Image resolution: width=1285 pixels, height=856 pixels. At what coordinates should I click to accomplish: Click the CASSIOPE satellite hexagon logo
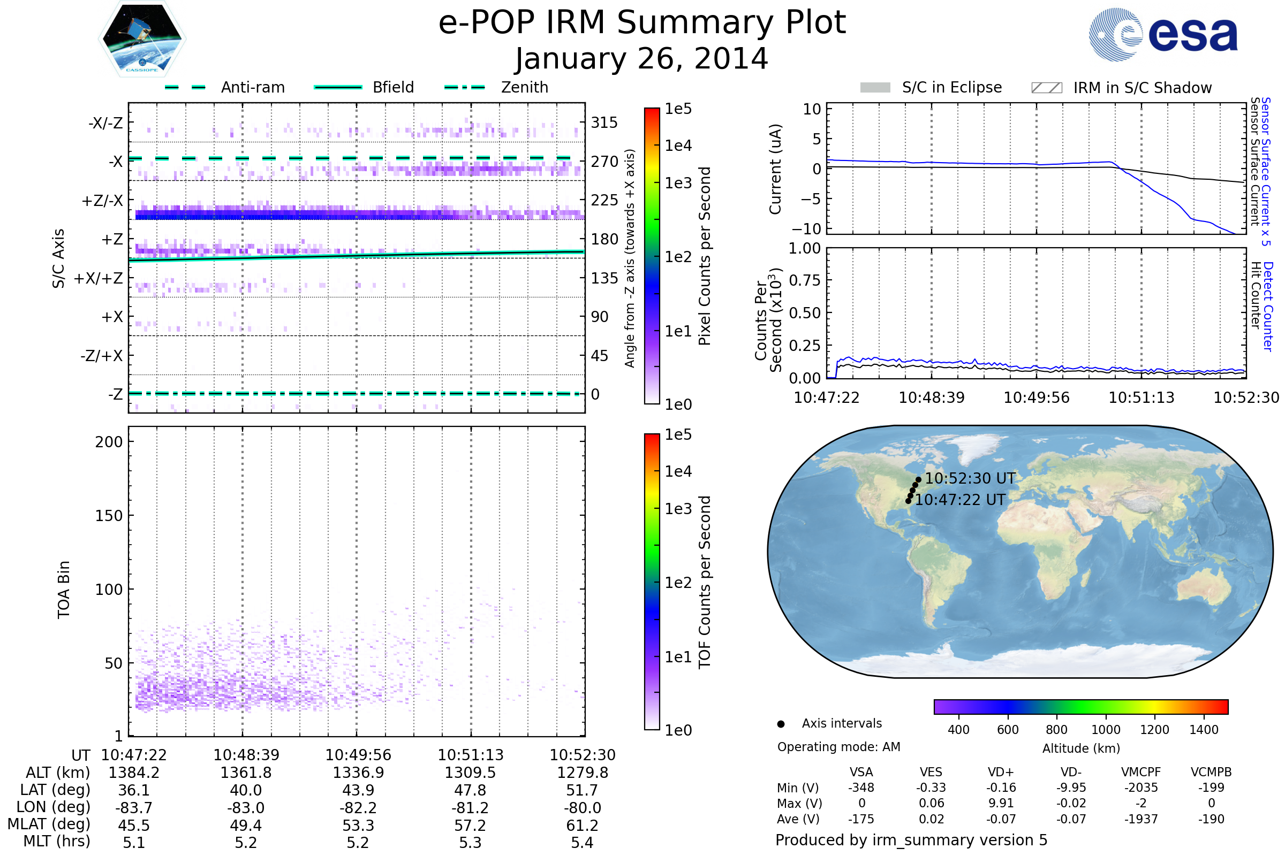(142, 39)
